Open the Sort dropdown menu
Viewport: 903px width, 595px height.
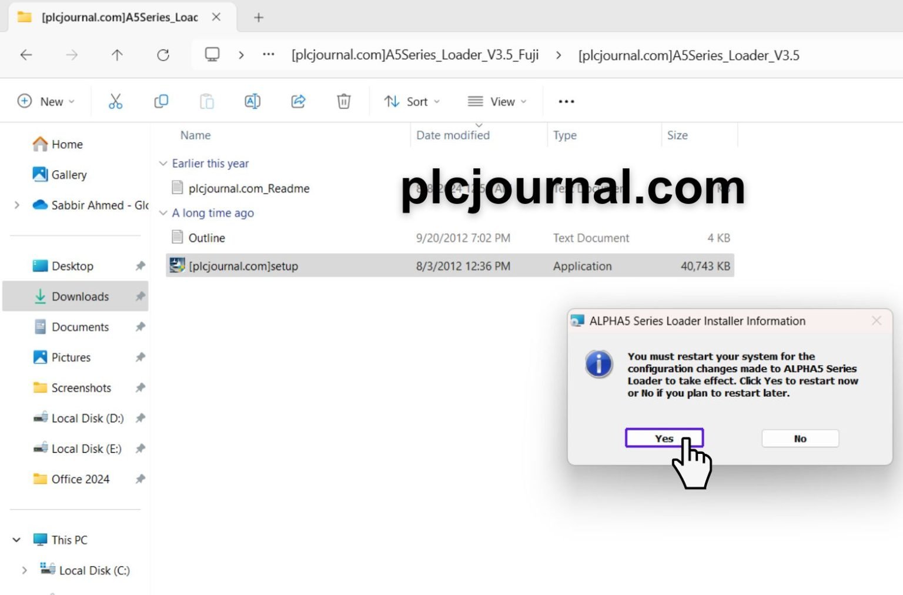(x=412, y=102)
